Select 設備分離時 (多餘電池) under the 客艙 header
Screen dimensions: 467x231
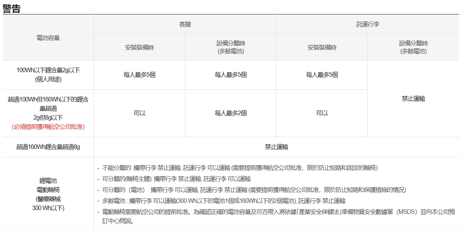[231, 47]
